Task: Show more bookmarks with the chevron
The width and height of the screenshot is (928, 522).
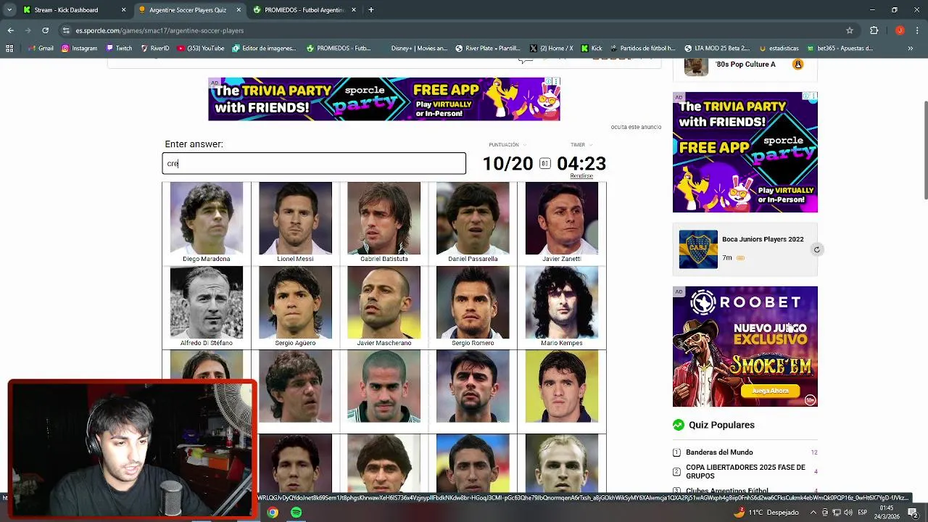Action: pyautogui.click(x=911, y=49)
